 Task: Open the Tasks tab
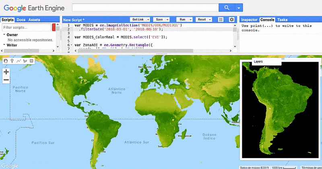[283, 20]
